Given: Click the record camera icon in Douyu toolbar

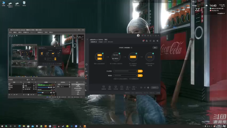Looking at the screenshot, I should (x=141, y=88).
